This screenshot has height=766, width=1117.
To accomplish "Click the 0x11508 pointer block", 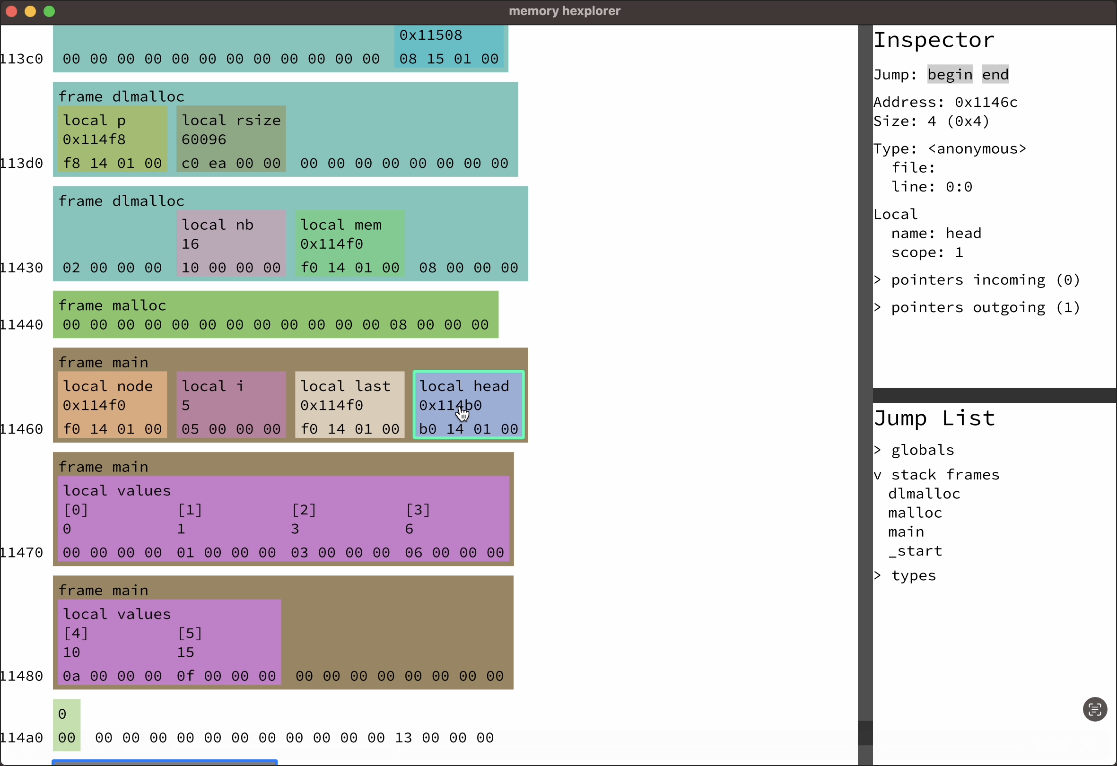I will [448, 47].
